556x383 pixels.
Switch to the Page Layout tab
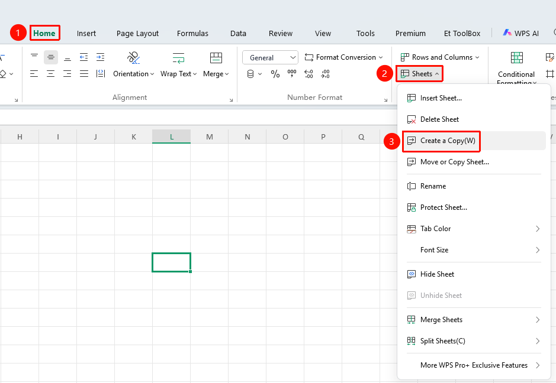click(x=137, y=33)
